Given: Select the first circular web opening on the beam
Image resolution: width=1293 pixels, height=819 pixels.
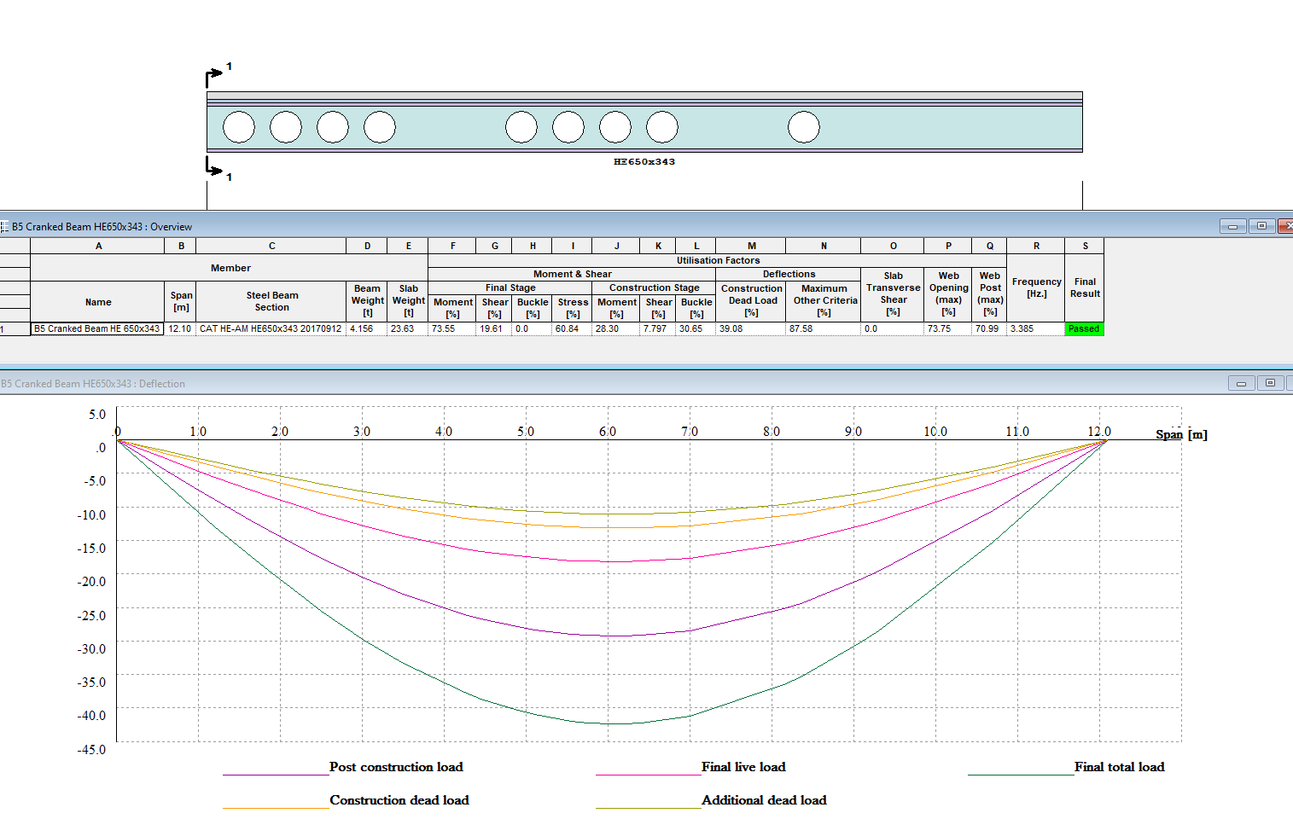Looking at the screenshot, I should coord(238,126).
